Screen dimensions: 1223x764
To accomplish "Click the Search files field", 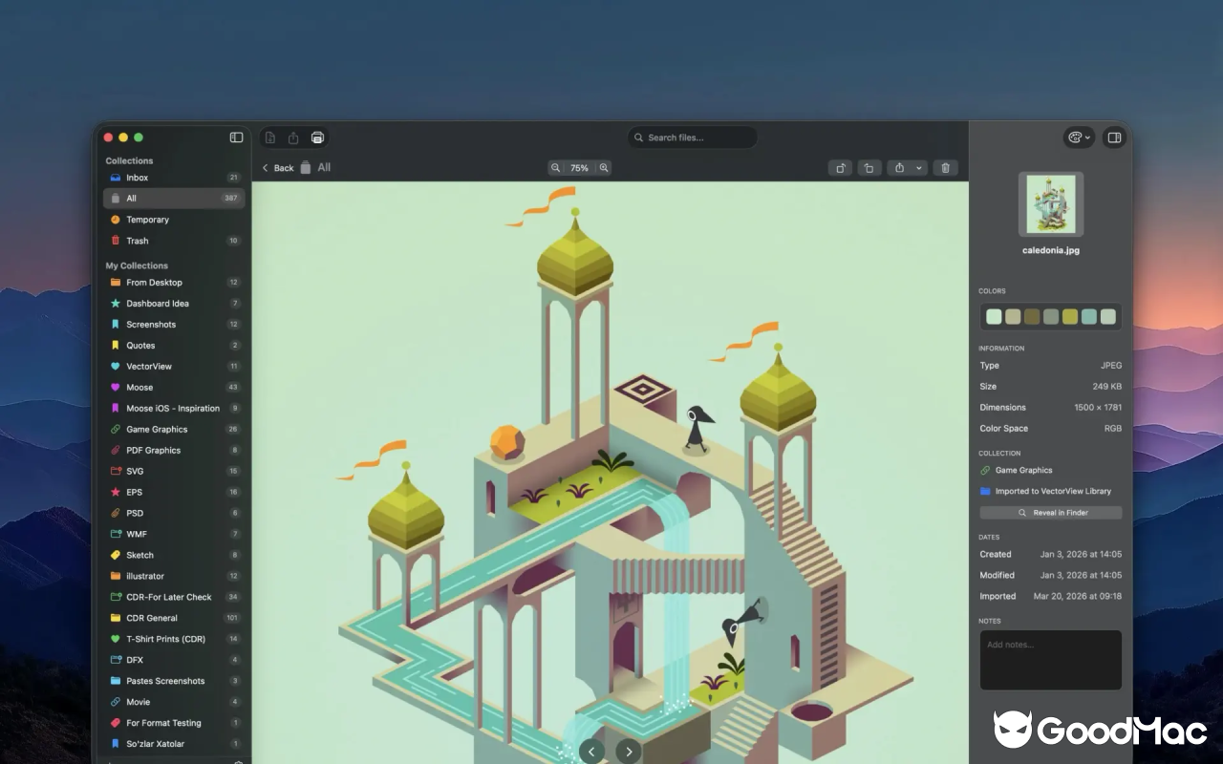I will (x=693, y=138).
